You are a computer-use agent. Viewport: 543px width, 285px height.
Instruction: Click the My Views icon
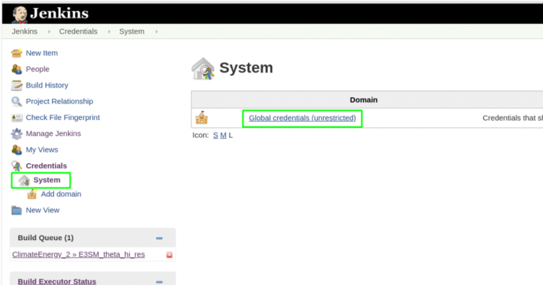click(17, 150)
